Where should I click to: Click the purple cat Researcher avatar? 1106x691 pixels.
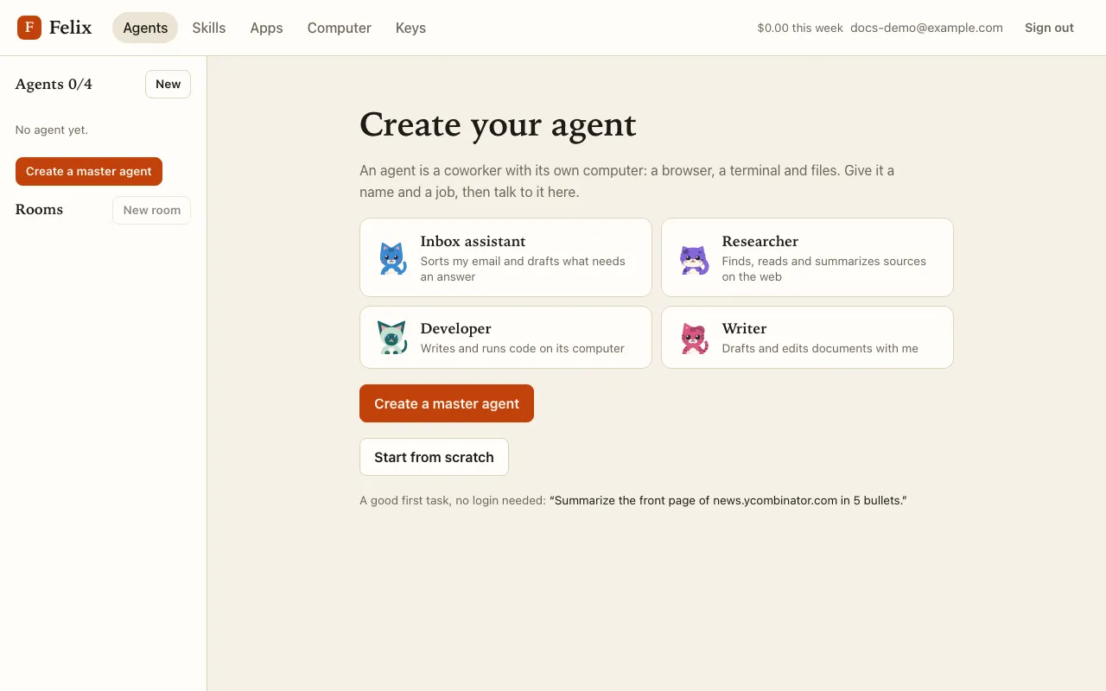pyautogui.click(x=694, y=259)
